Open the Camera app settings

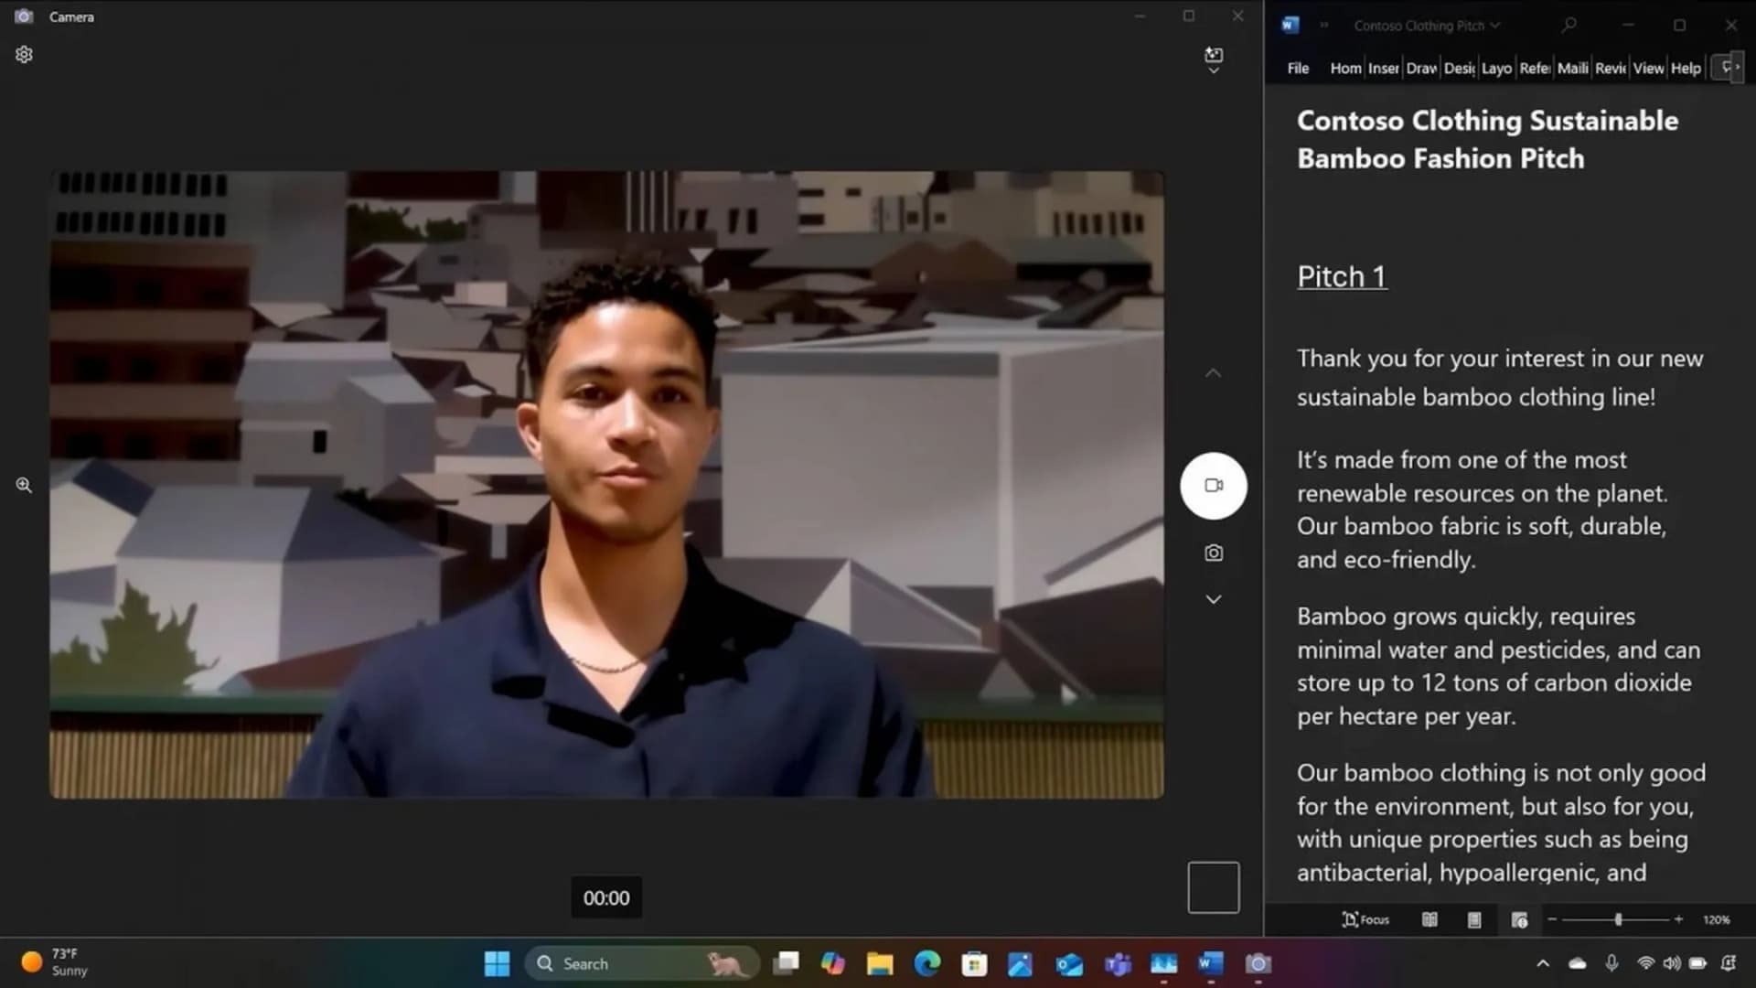(x=24, y=54)
